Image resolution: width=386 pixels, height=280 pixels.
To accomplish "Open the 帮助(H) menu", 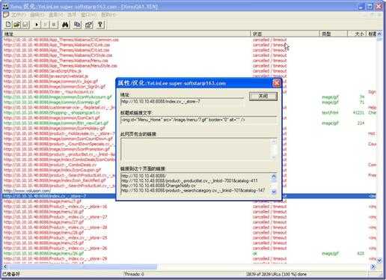I will click(x=108, y=15).
